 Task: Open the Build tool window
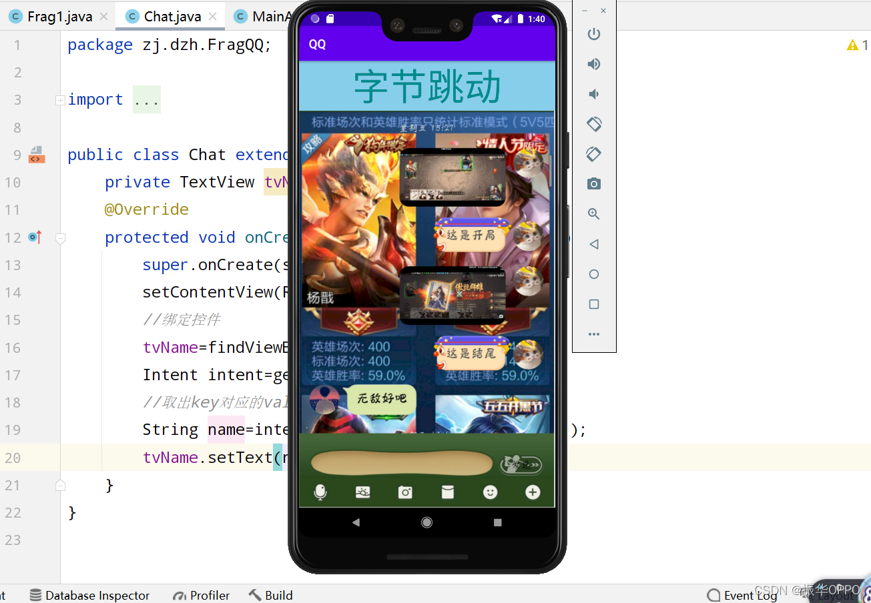(271, 595)
